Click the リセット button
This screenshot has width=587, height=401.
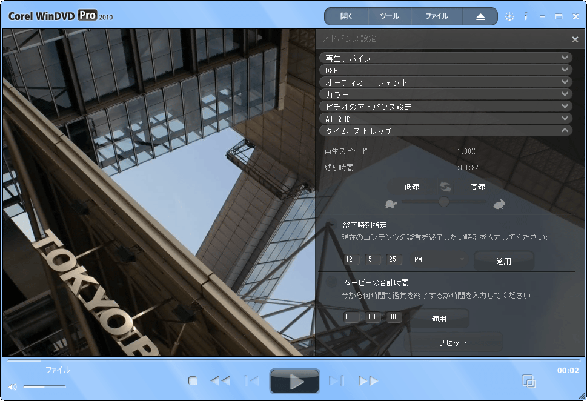pos(453,342)
